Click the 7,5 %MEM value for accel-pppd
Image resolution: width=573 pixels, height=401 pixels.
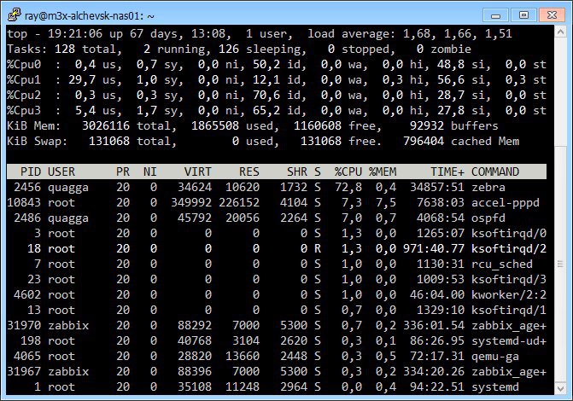click(386, 202)
